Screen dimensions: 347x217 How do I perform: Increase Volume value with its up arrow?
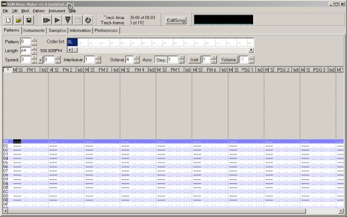pos(251,57)
